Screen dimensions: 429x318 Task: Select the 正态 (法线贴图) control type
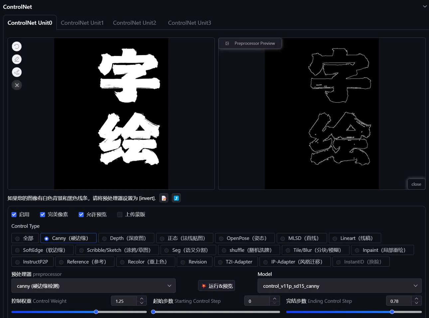[185, 238]
